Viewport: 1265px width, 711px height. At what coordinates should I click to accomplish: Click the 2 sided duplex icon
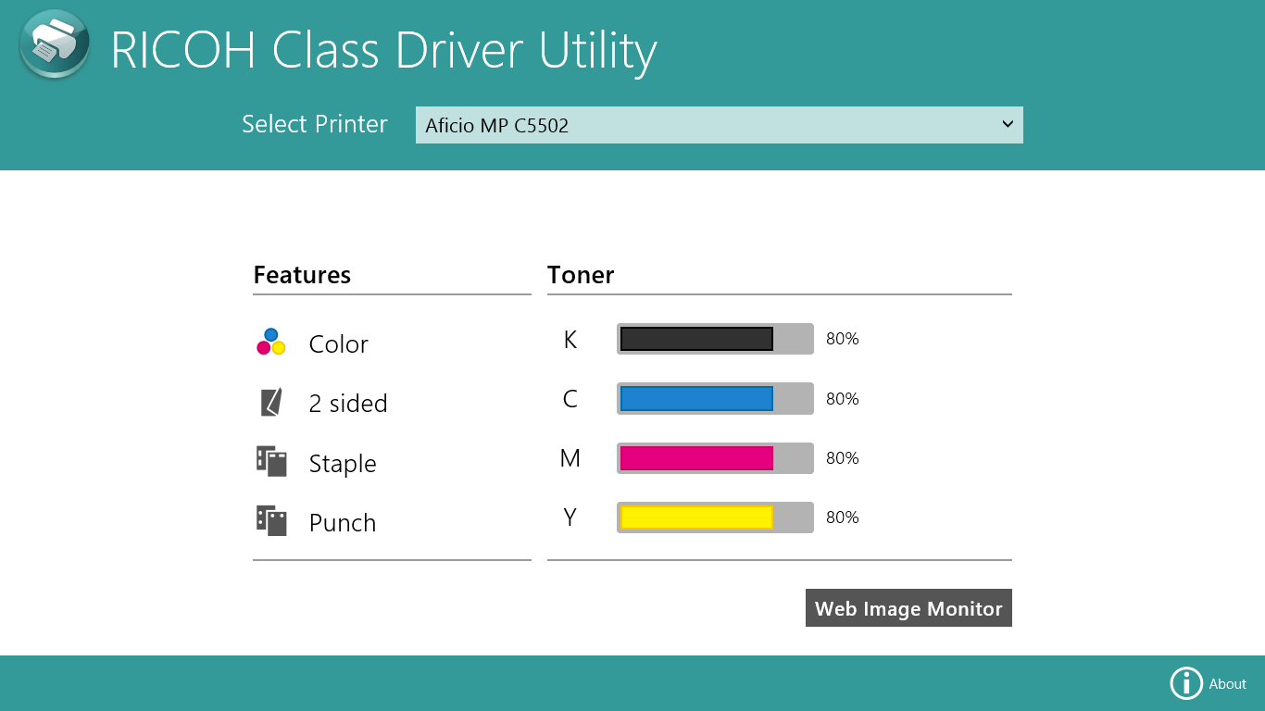point(271,402)
